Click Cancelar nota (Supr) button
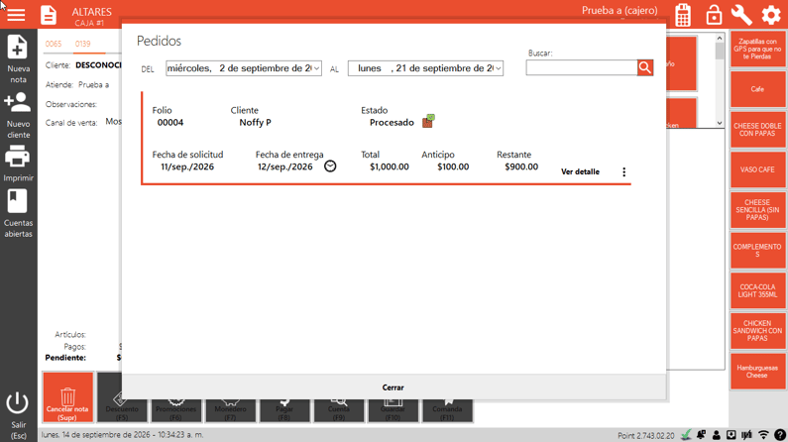 [x=67, y=397]
